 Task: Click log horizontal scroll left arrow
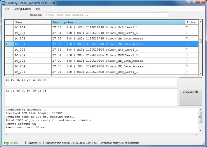pos(7,134)
